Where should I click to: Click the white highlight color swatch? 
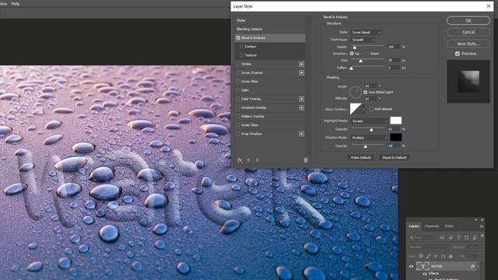(x=396, y=121)
